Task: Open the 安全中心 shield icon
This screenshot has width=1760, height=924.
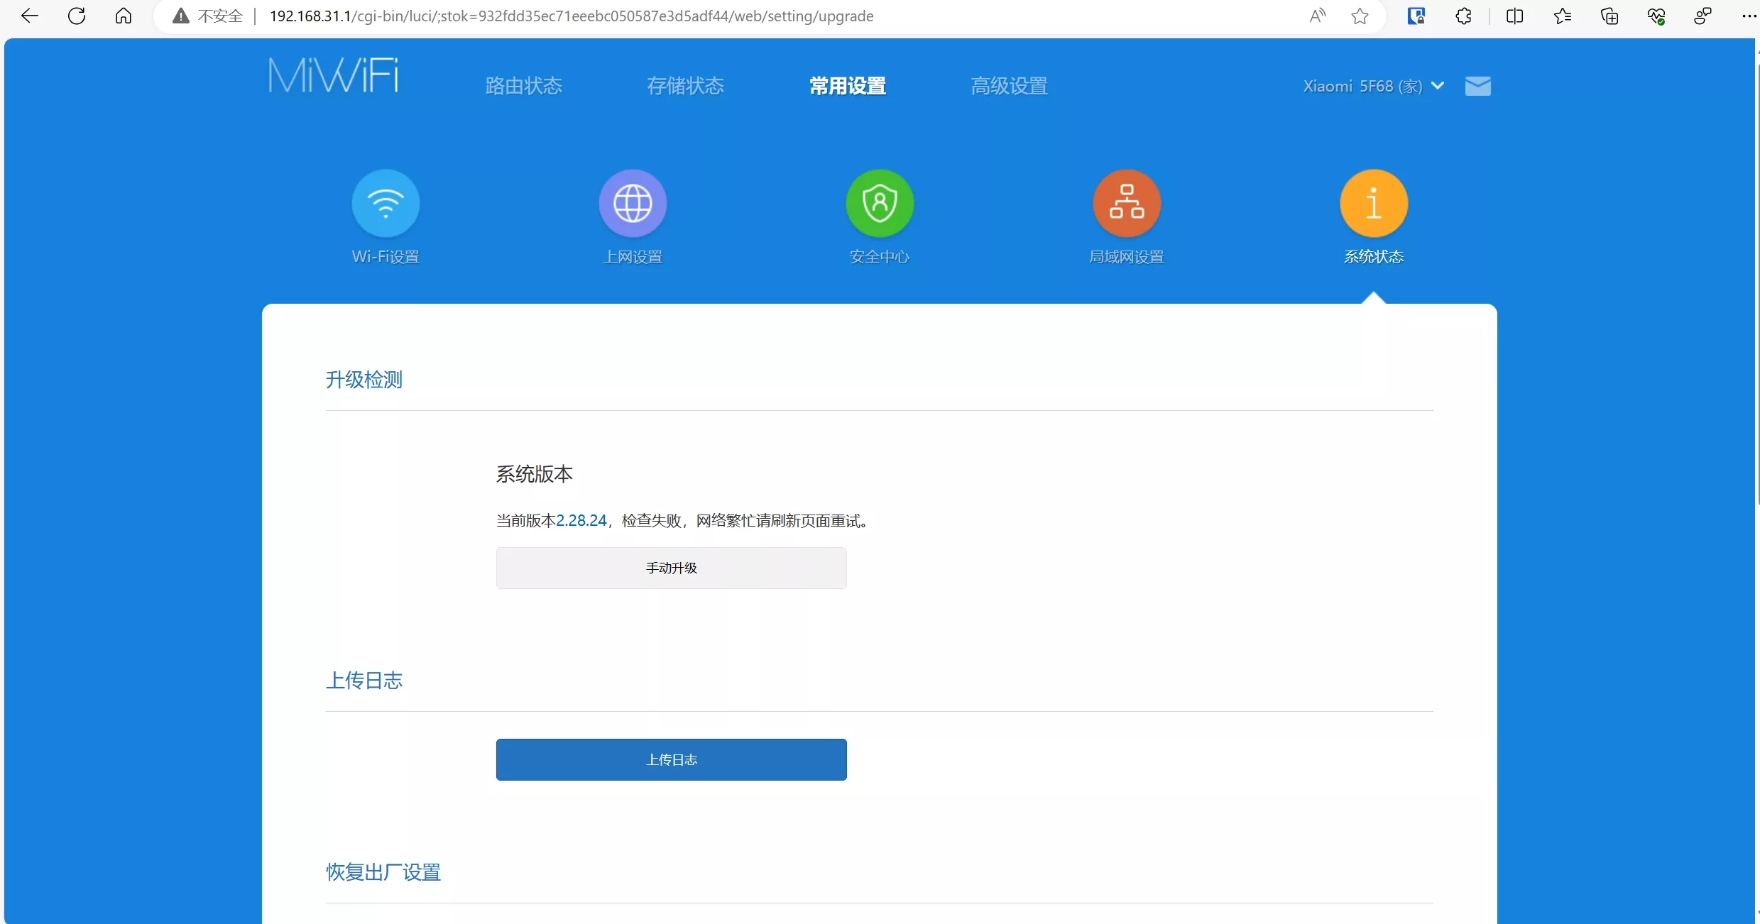Action: (x=880, y=204)
